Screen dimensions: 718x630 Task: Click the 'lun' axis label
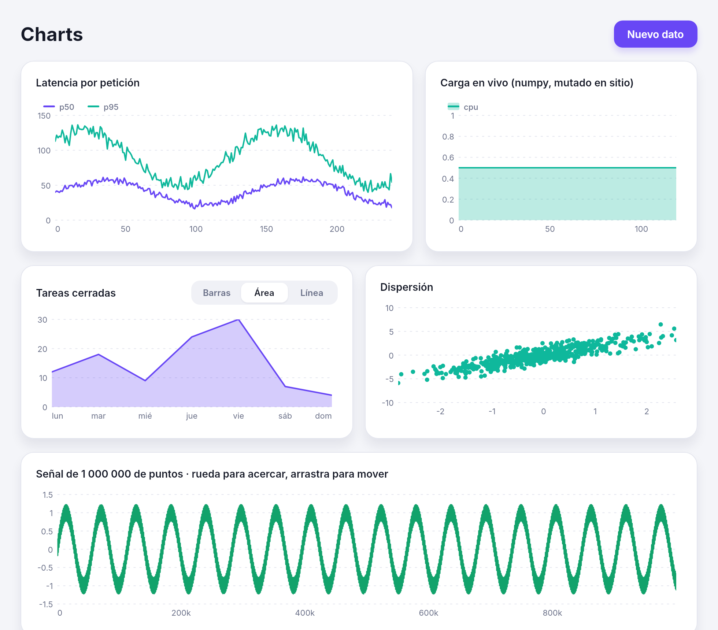58,416
